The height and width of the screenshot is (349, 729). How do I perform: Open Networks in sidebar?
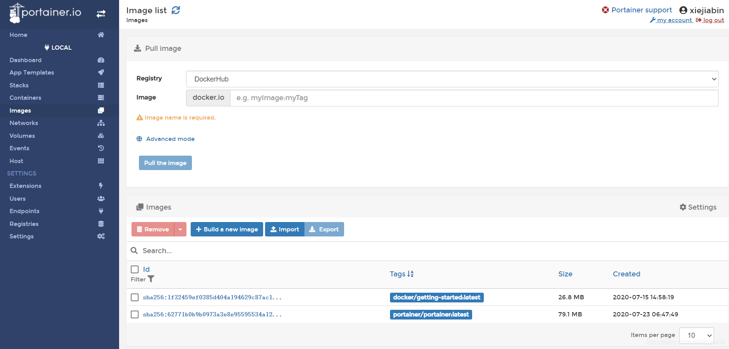tap(24, 123)
